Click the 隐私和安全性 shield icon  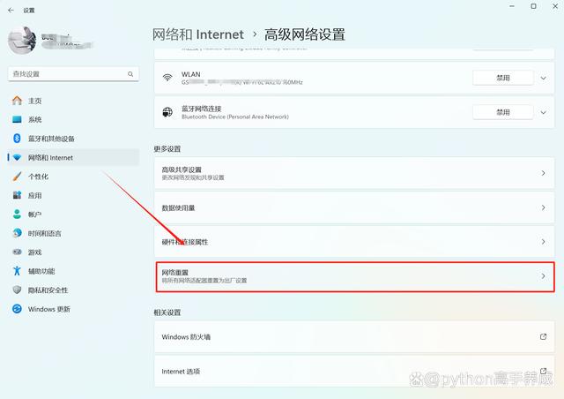point(17,290)
